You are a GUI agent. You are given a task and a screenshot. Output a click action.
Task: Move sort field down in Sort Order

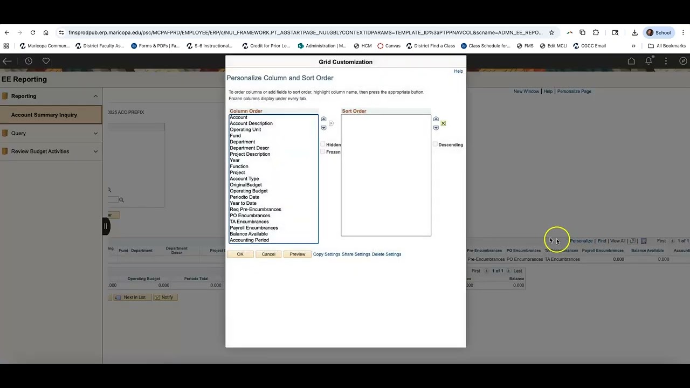click(x=436, y=128)
